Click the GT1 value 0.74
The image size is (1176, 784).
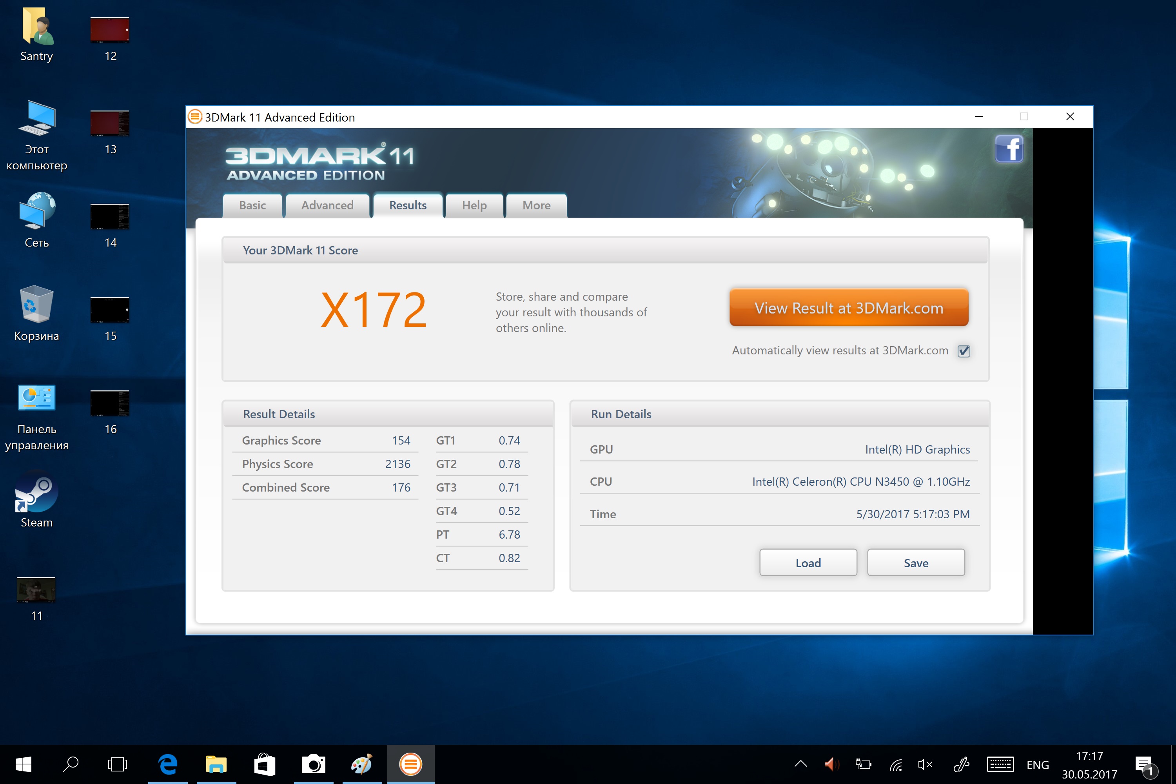(x=509, y=441)
